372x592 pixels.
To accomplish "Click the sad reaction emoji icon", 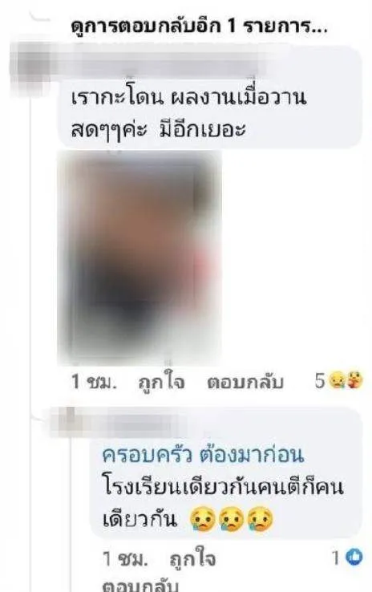I will coord(336,381).
